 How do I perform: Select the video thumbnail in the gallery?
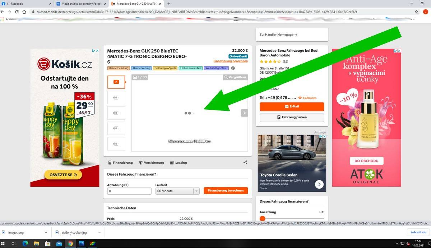coord(116,82)
